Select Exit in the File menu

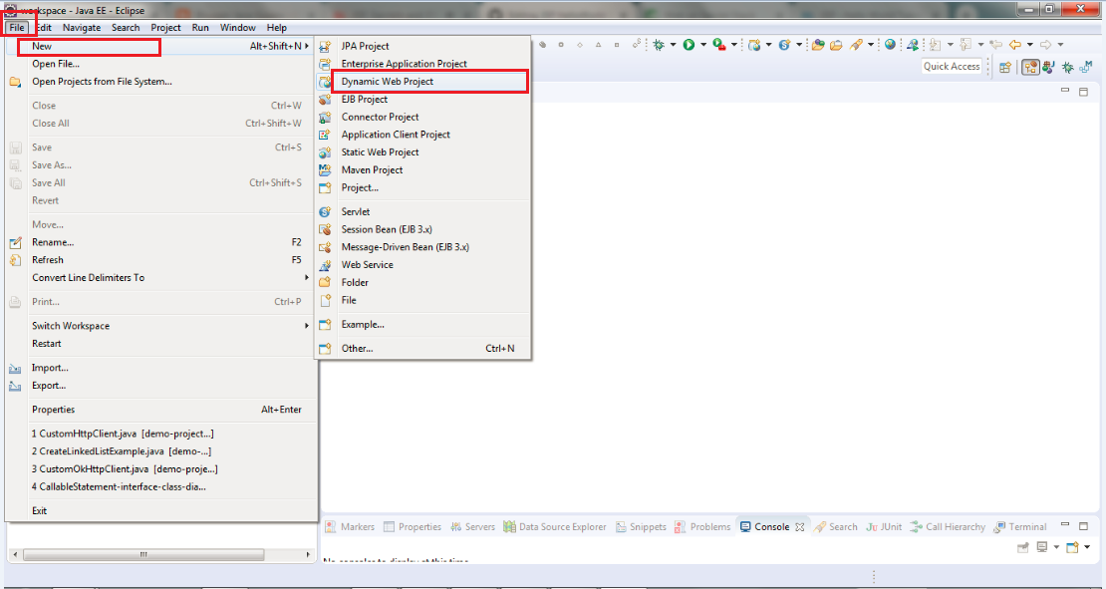click(x=160, y=510)
